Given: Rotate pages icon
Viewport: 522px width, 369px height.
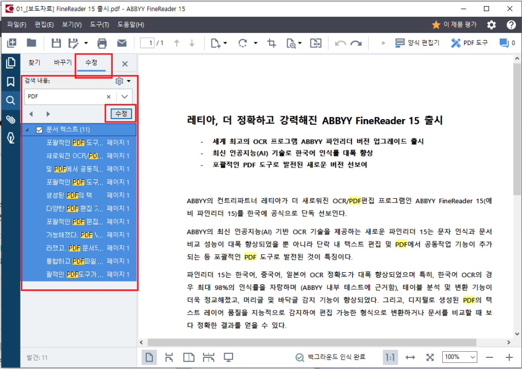Looking at the screenshot, I should pos(243,43).
